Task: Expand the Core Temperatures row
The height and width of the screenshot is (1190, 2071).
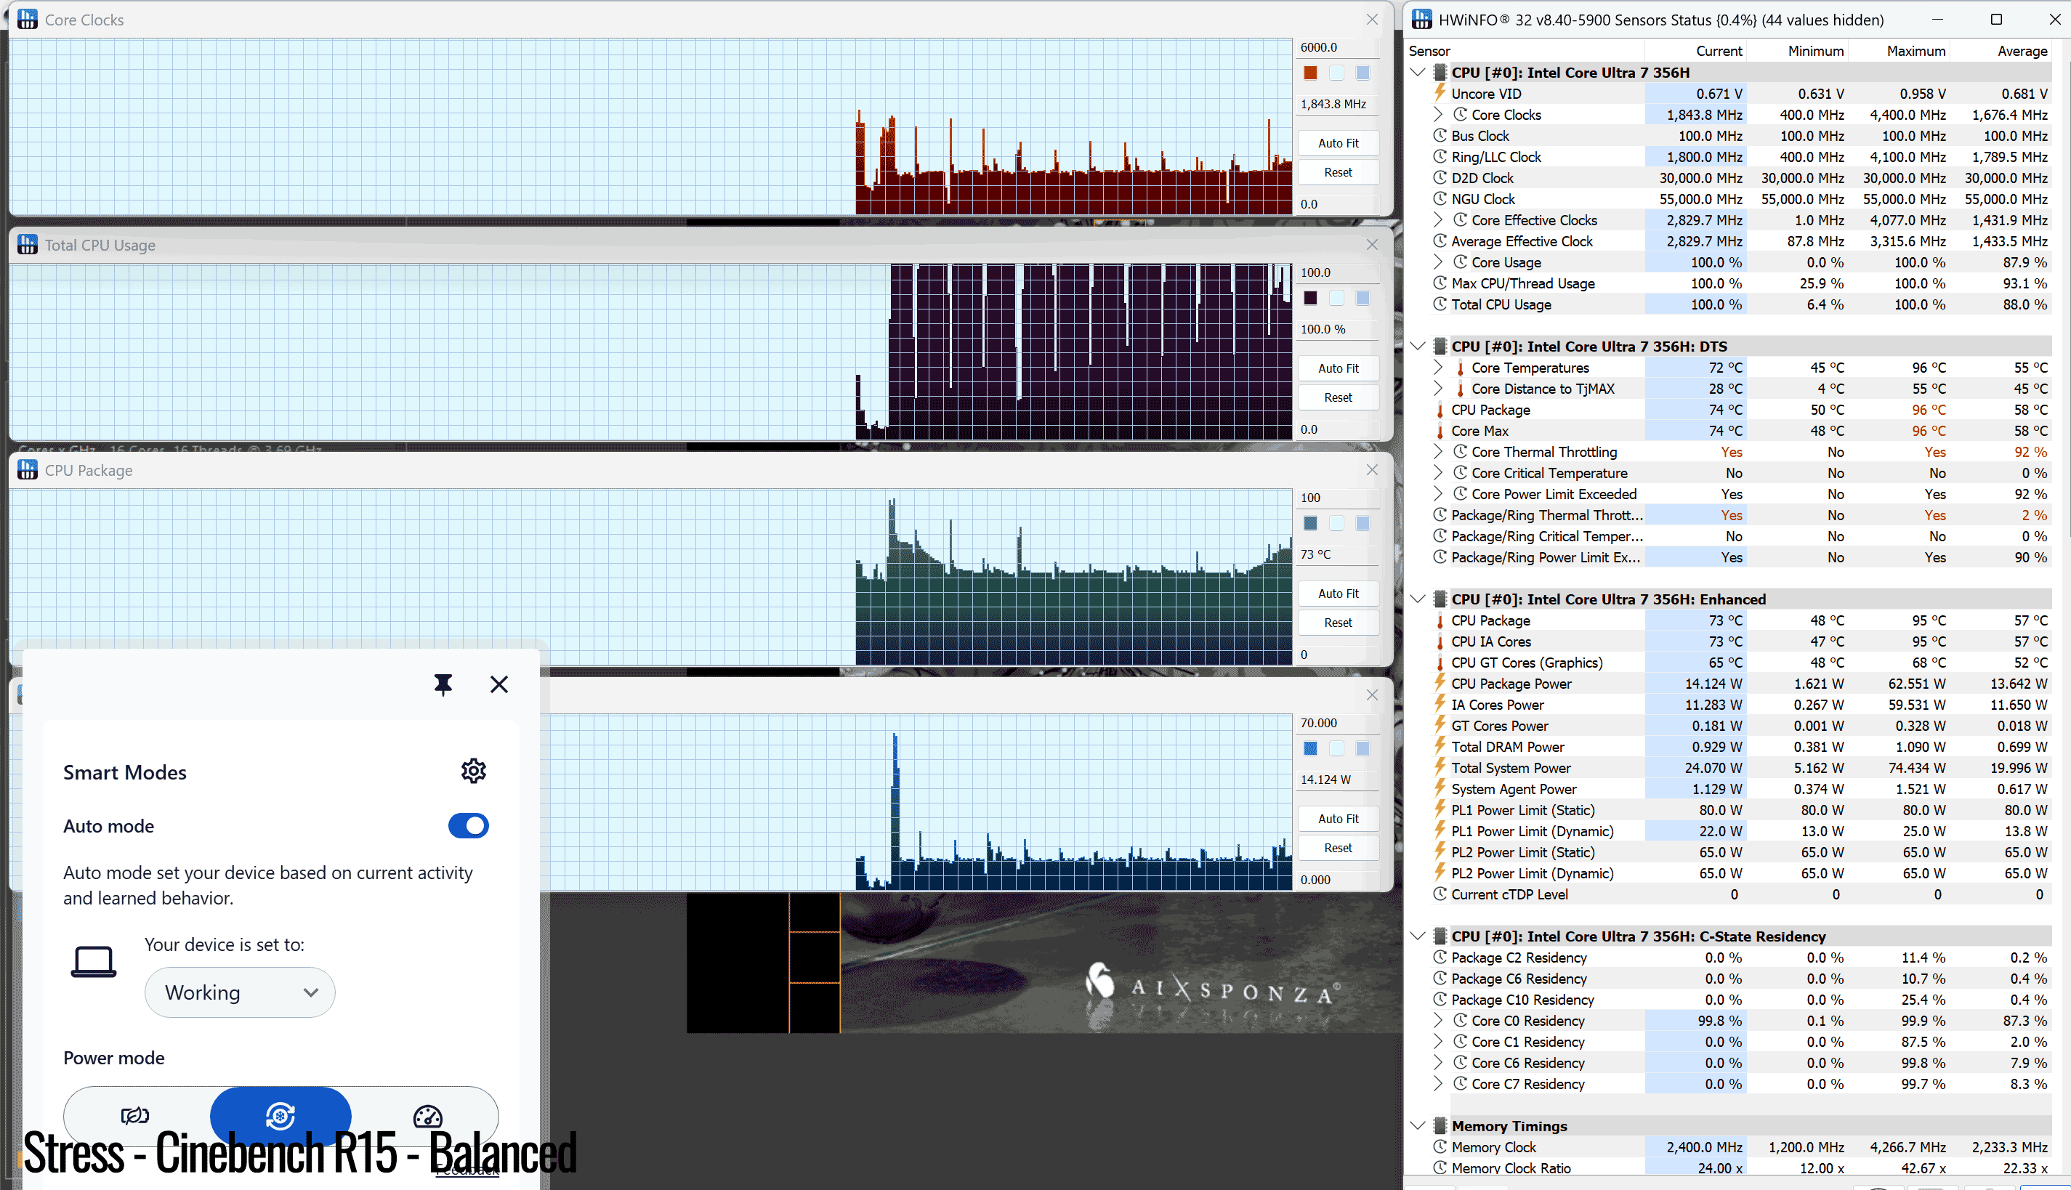Action: (x=1437, y=368)
